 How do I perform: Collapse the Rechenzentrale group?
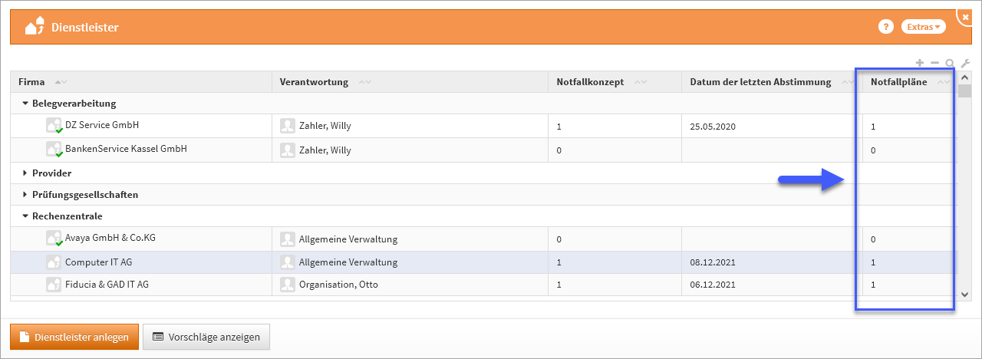coord(25,216)
